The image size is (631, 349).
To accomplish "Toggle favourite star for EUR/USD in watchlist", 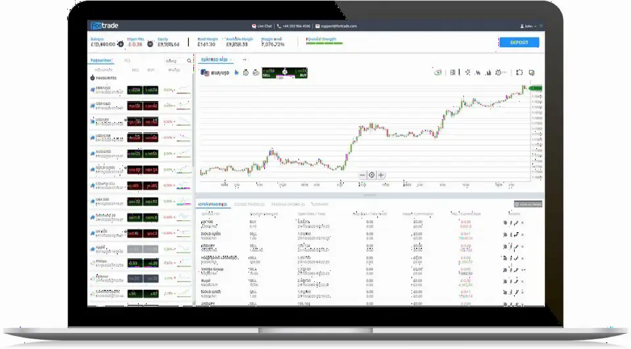I will click(x=93, y=90).
